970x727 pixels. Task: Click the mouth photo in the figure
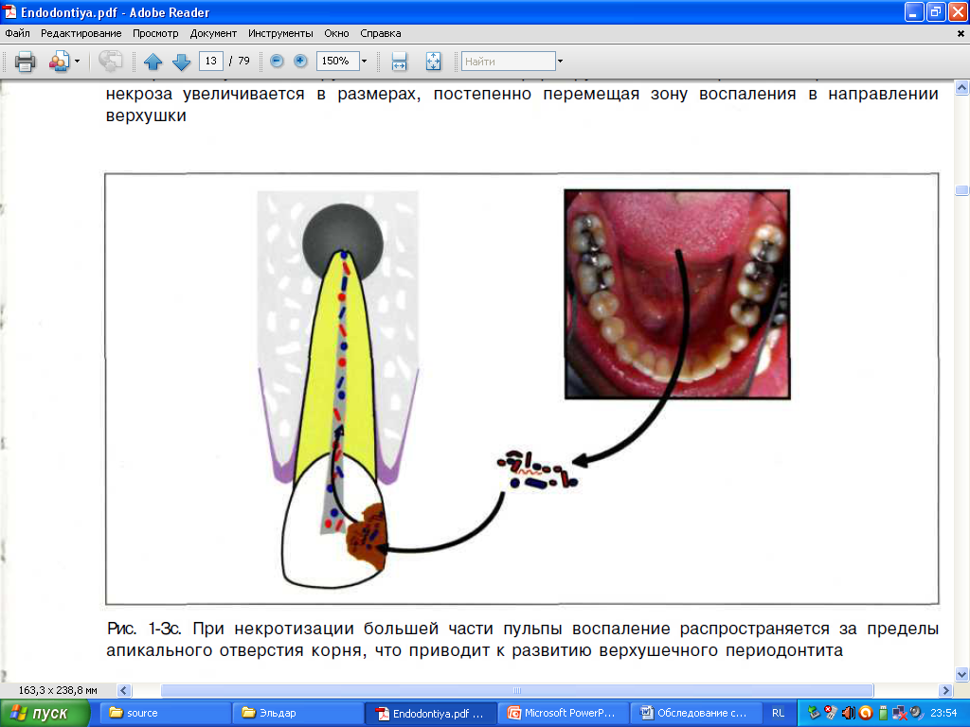pyautogui.click(x=676, y=294)
